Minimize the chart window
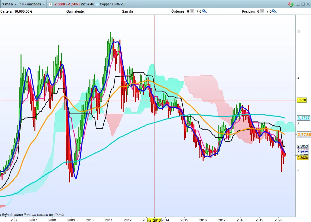 click(x=297, y=4)
